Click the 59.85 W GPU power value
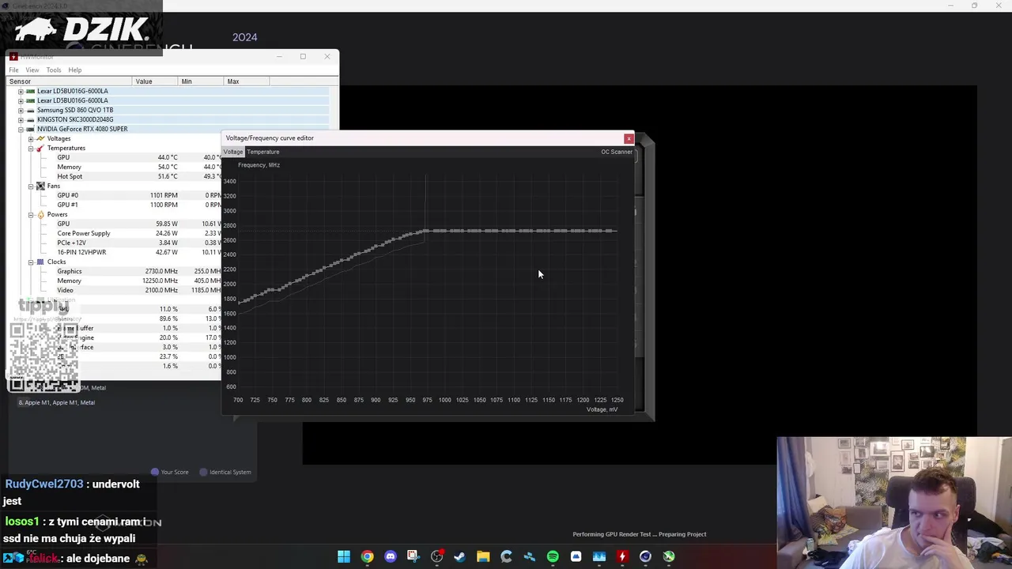The width and height of the screenshot is (1012, 569). 167,224
